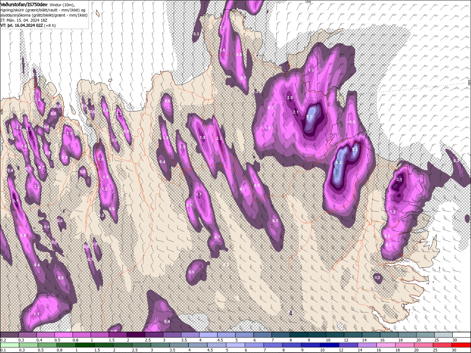
Task: Click the 5.2 label below 2.1
Action: point(309,116)
